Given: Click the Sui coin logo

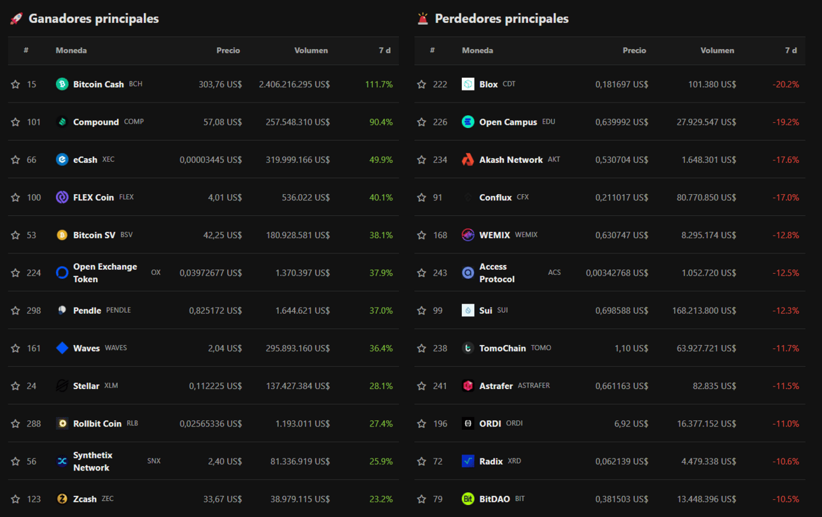Looking at the screenshot, I should tap(468, 310).
